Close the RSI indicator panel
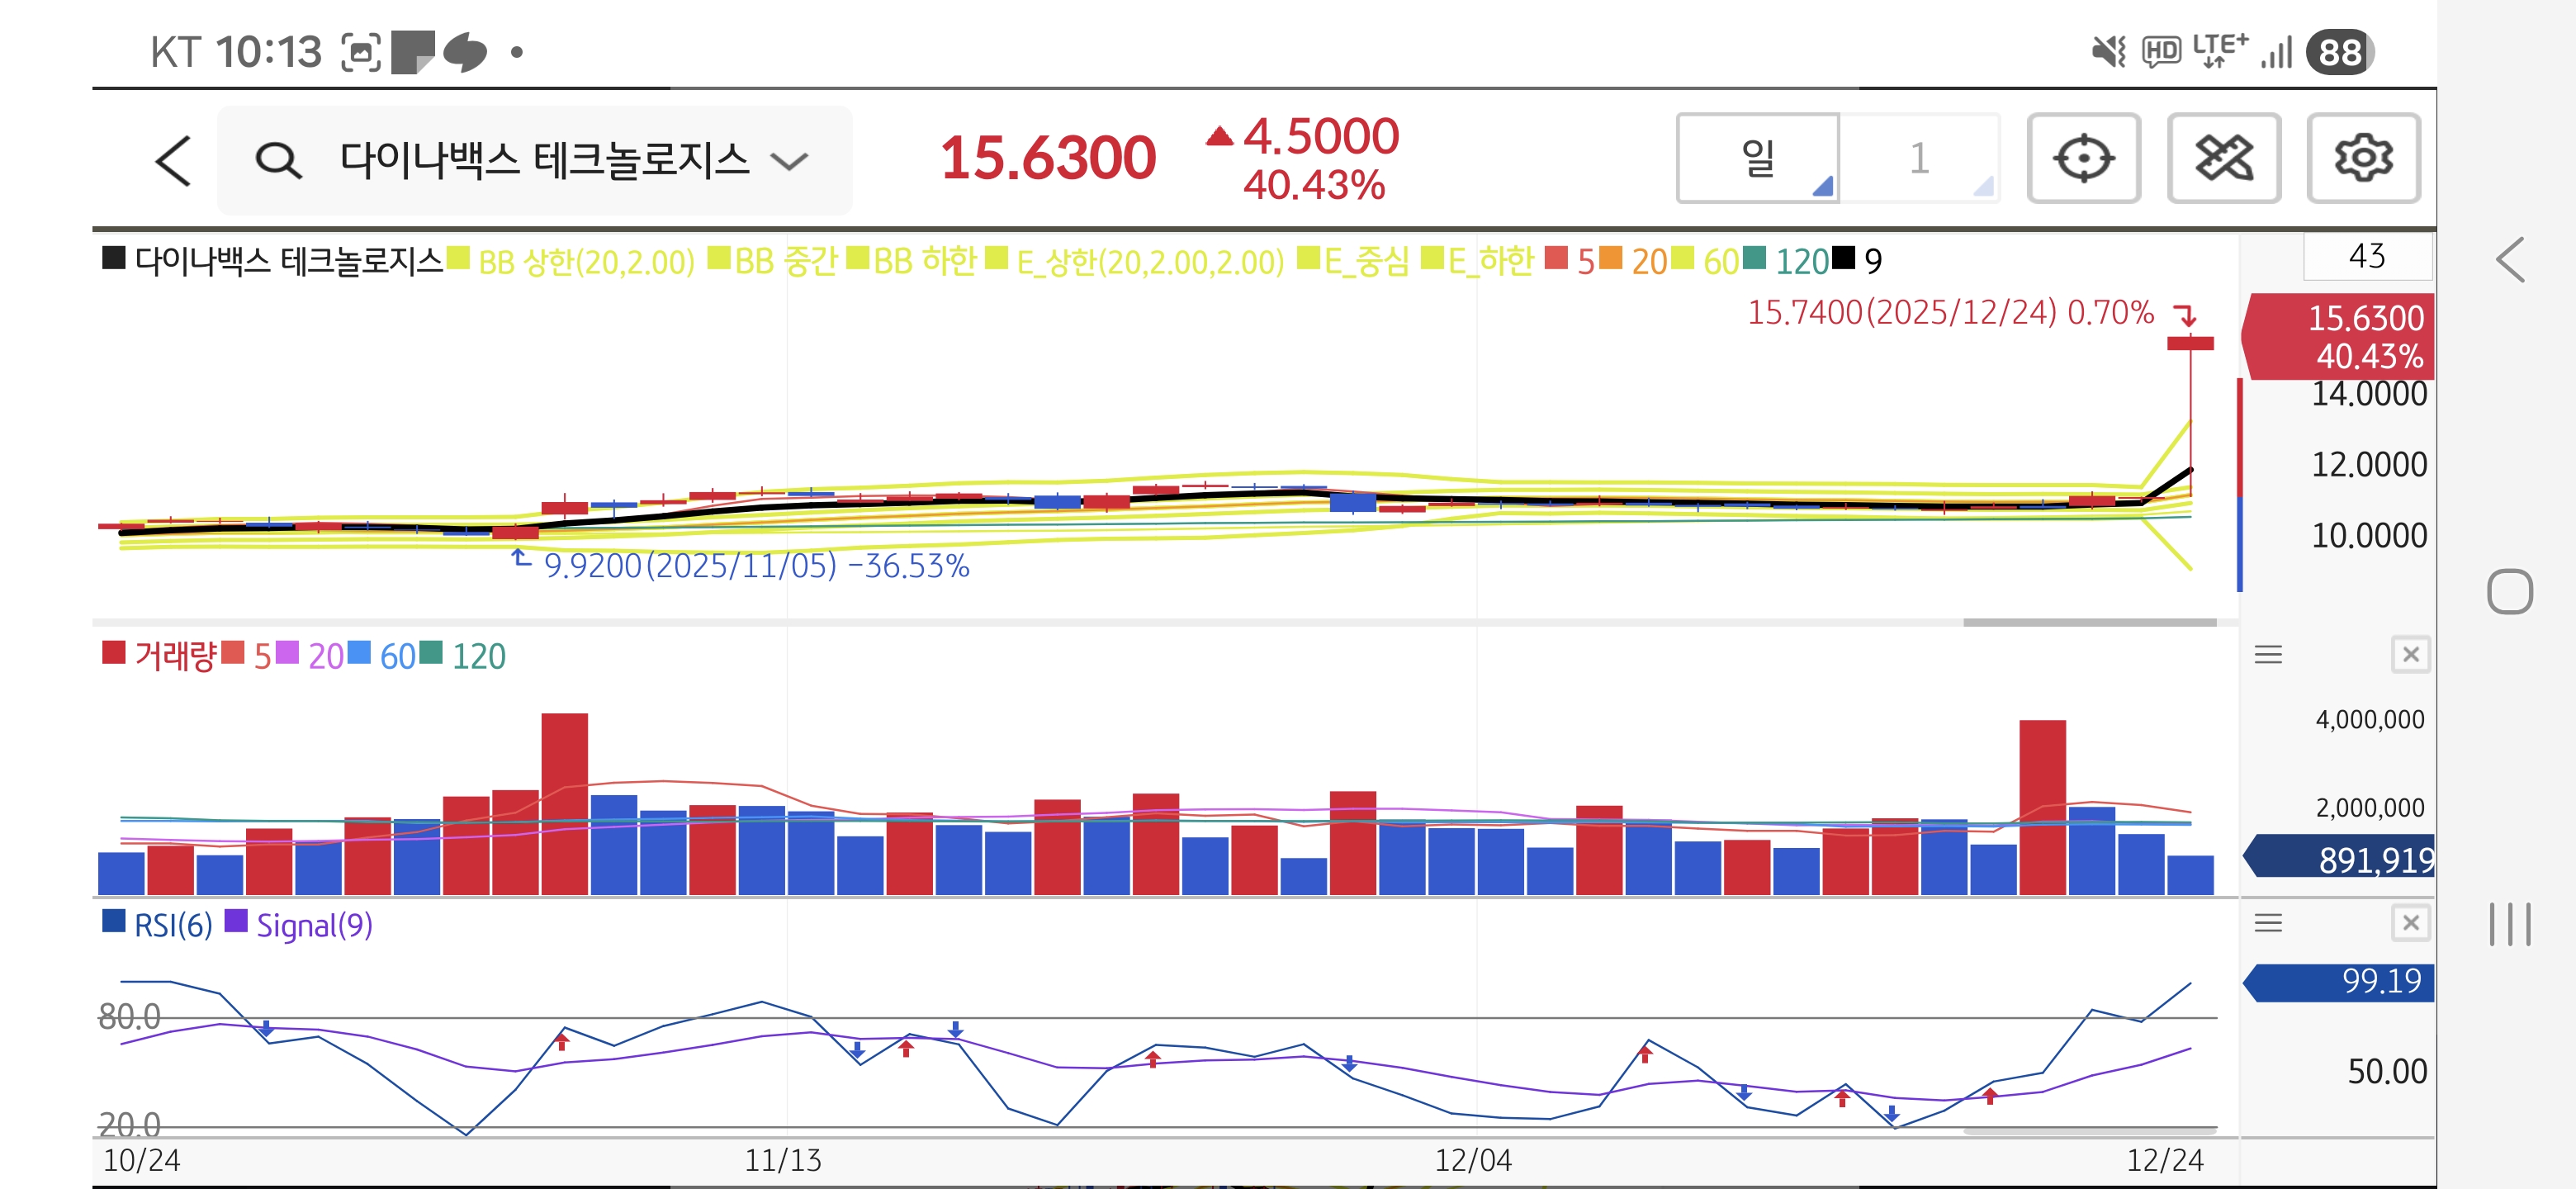2576x1189 pixels. [x=2410, y=922]
